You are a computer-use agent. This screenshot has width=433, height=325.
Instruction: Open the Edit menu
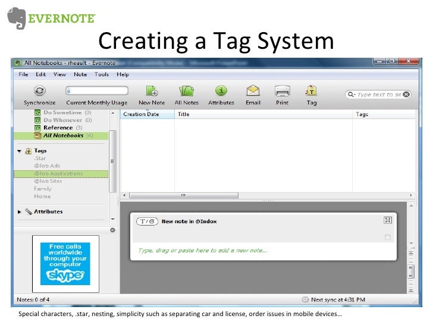pyautogui.click(x=40, y=74)
